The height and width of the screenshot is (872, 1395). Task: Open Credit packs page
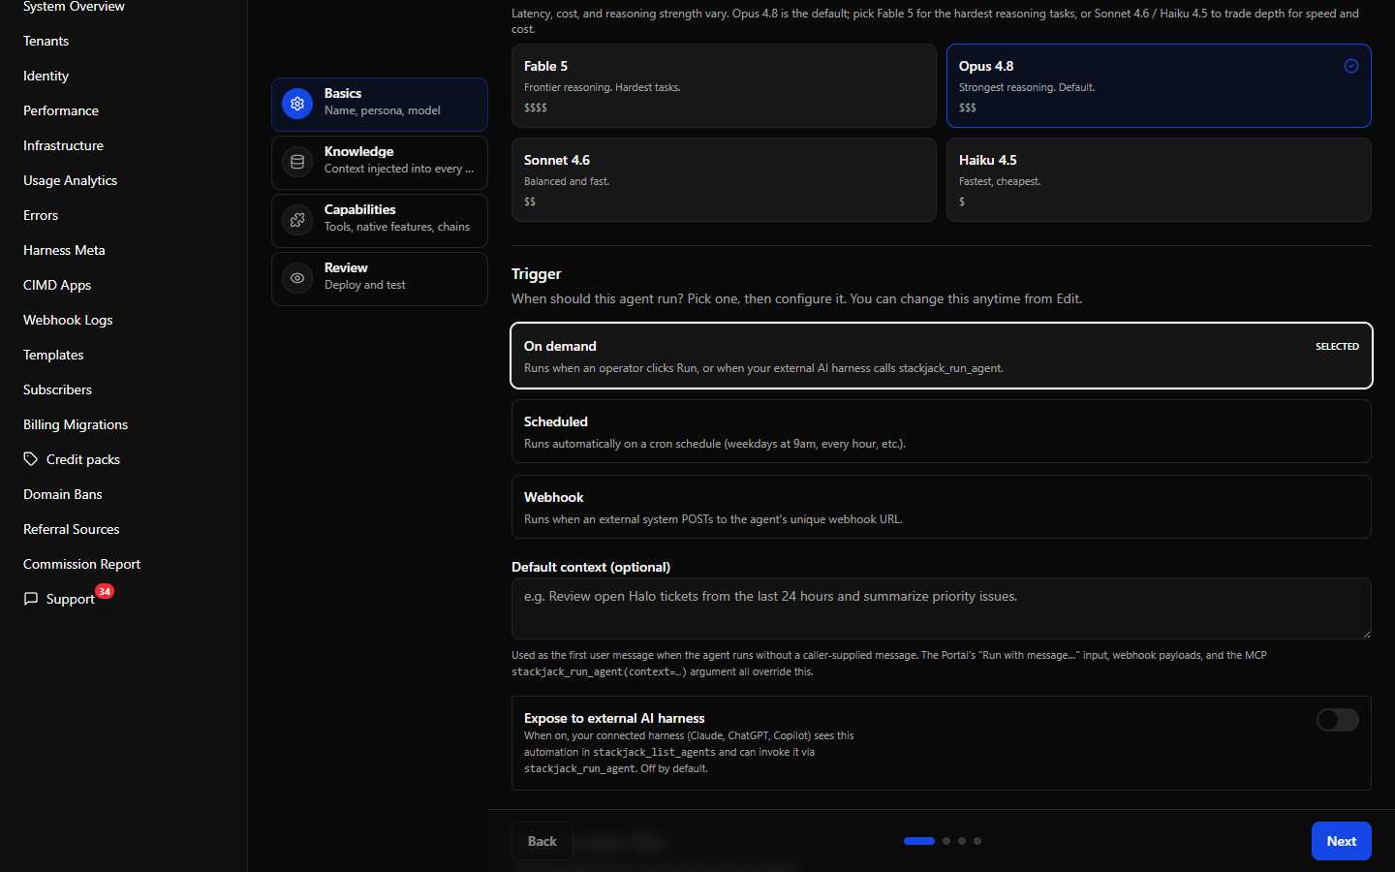pos(83,459)
